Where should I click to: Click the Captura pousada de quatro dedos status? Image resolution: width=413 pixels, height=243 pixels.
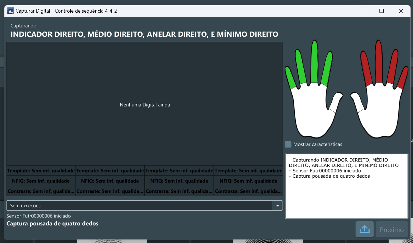(x=52, y=224)
